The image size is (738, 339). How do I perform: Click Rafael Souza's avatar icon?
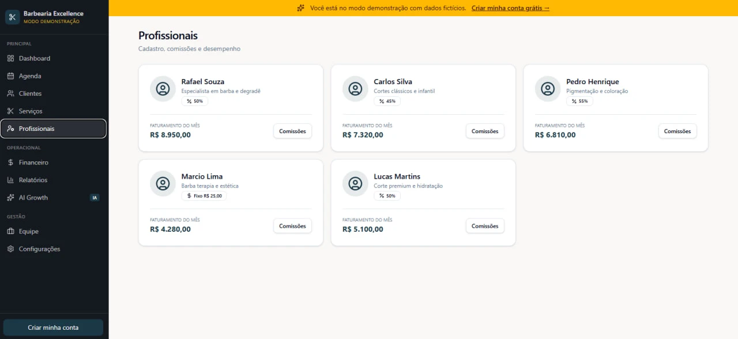(163, 89)
